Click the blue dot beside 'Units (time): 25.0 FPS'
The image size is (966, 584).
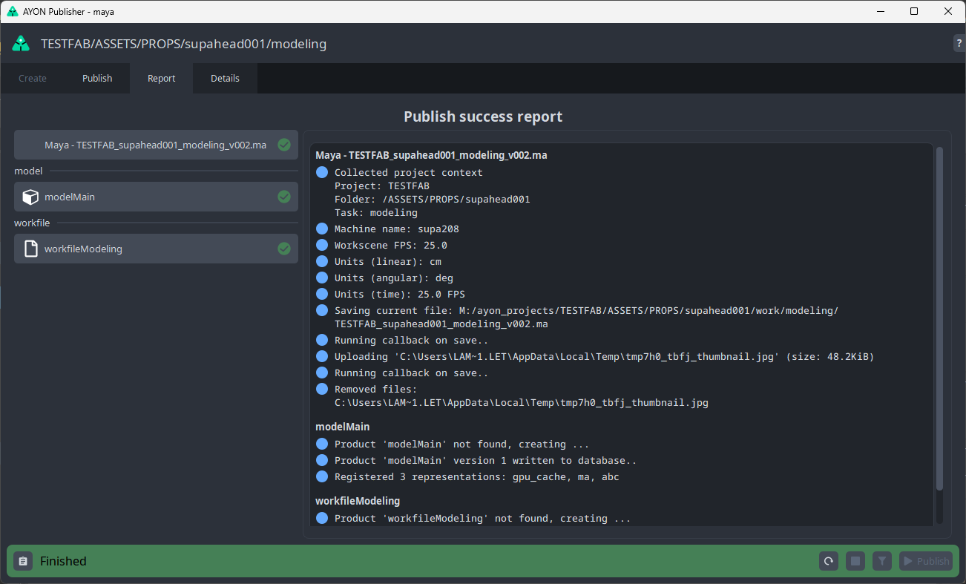[x=322, y=294]
